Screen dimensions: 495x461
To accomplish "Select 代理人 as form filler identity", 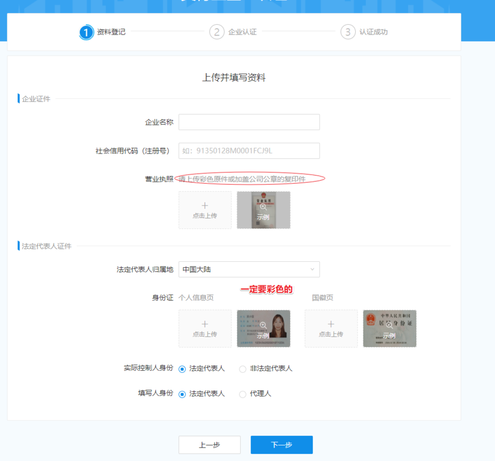I will 243,394.
